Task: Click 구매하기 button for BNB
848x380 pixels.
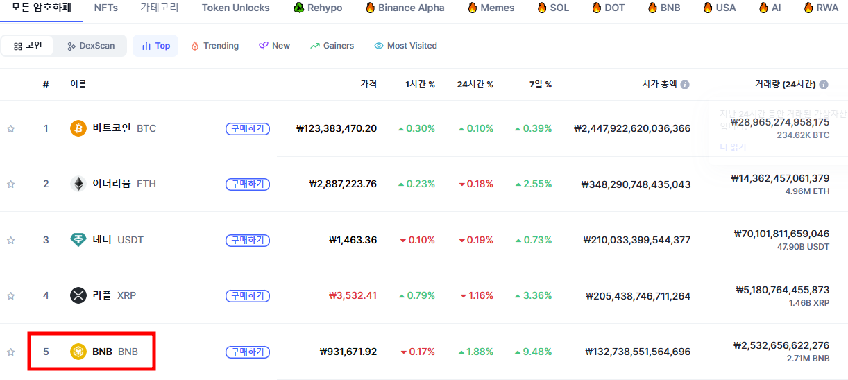Action: [x=248, y=352]
